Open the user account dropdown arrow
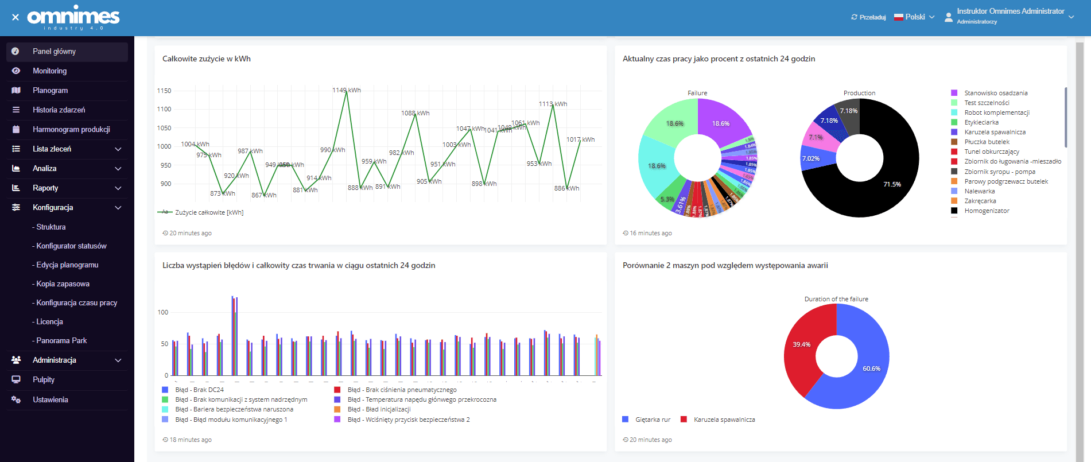The height and width of the screenshot is (462, 1091). coord(1071,17)
